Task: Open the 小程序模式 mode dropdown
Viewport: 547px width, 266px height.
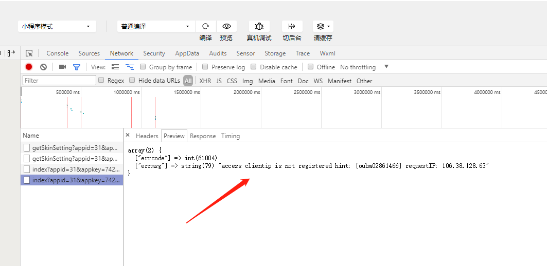Action: pos(57,27)
